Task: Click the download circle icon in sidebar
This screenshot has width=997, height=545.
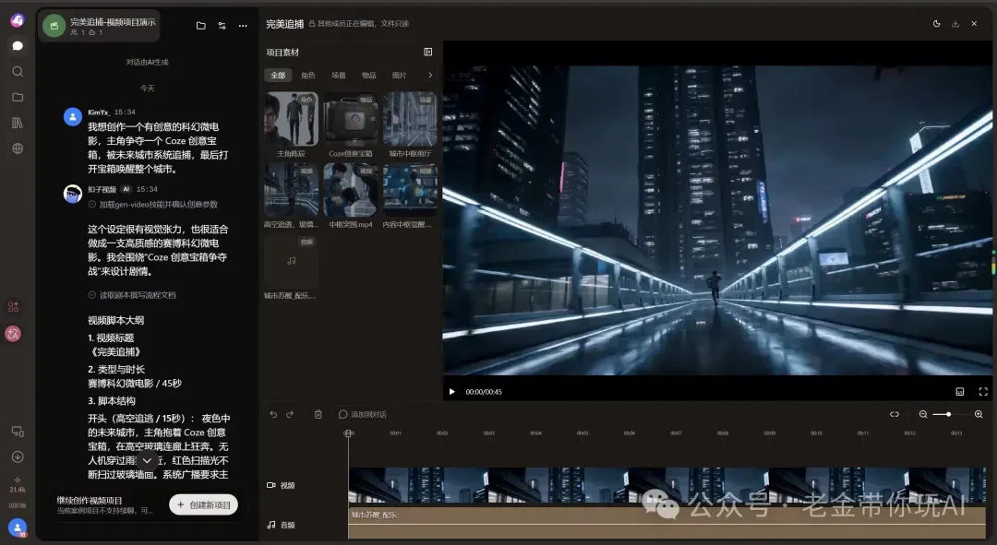Action: click(18, 456)
